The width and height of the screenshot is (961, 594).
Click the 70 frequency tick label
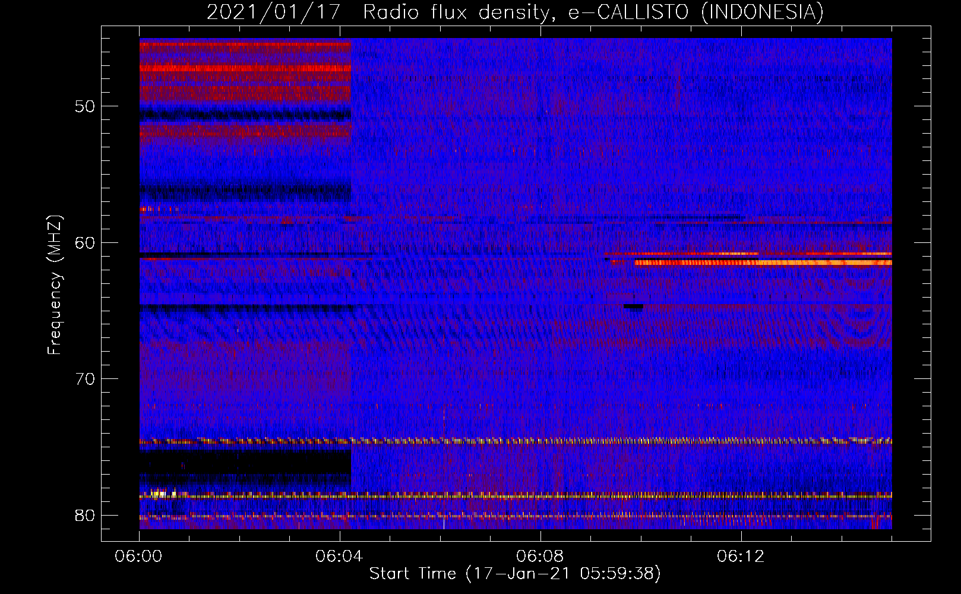coord(85,379)
